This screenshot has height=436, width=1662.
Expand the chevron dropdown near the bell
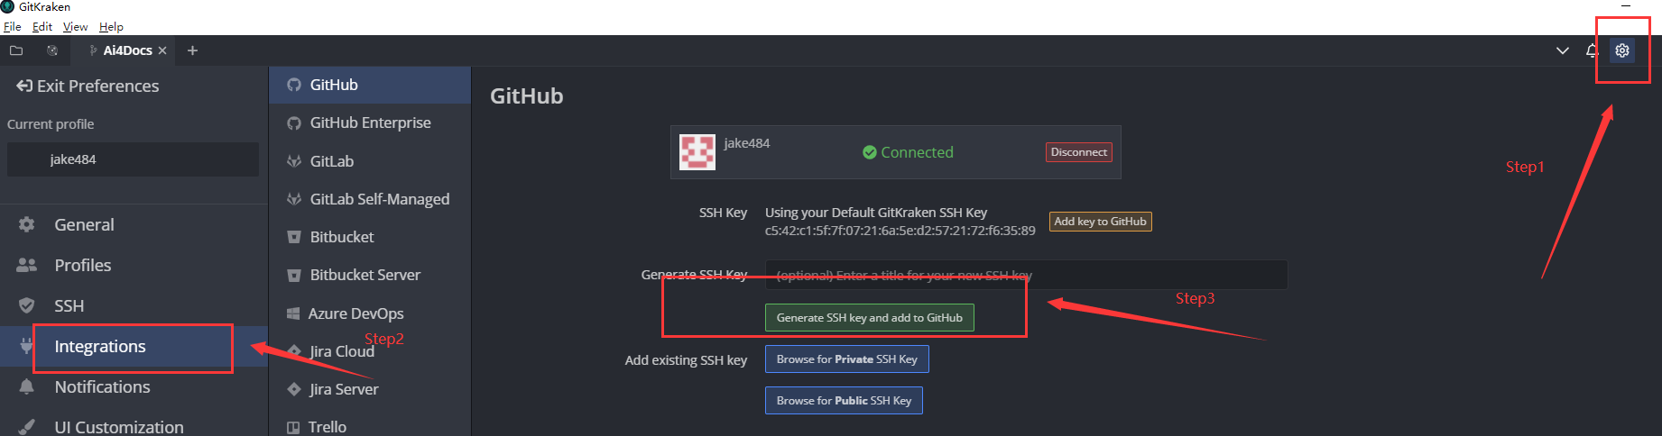(x=1563, y=50)
